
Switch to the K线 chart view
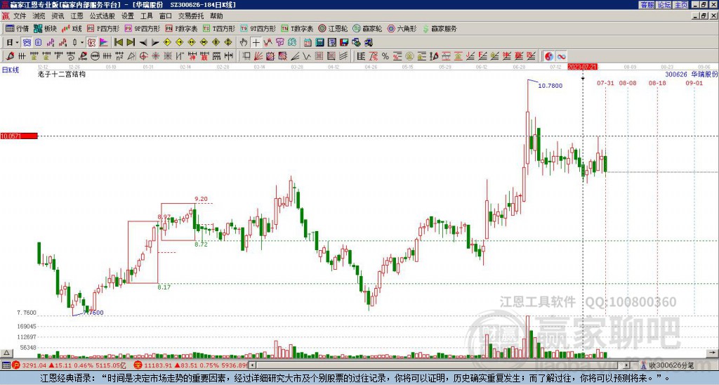pos(72,28)
